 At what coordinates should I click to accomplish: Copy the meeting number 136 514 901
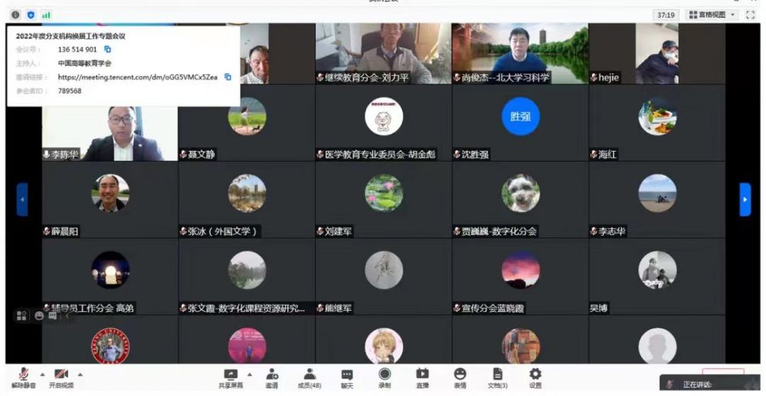pyautogui.click(x=108, y=49)
